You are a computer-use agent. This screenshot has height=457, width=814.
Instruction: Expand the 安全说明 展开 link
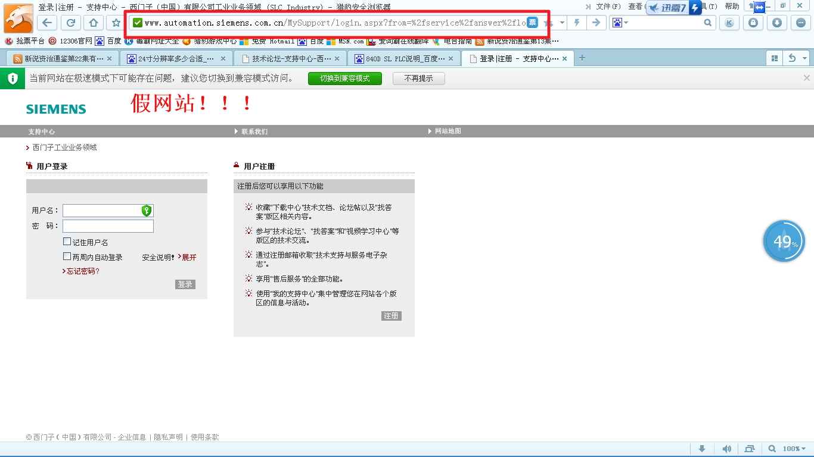click(x=187, y=258)
